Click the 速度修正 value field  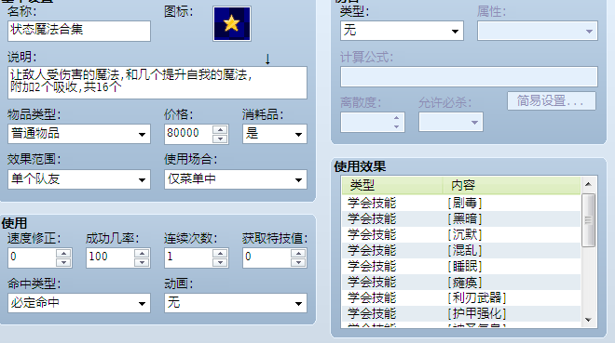[32, 257]
